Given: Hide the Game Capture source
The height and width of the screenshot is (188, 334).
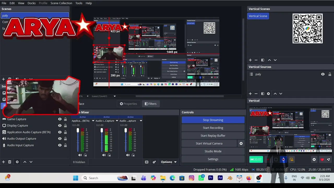Looking at the screenshot, I should [x=60, y=119].
